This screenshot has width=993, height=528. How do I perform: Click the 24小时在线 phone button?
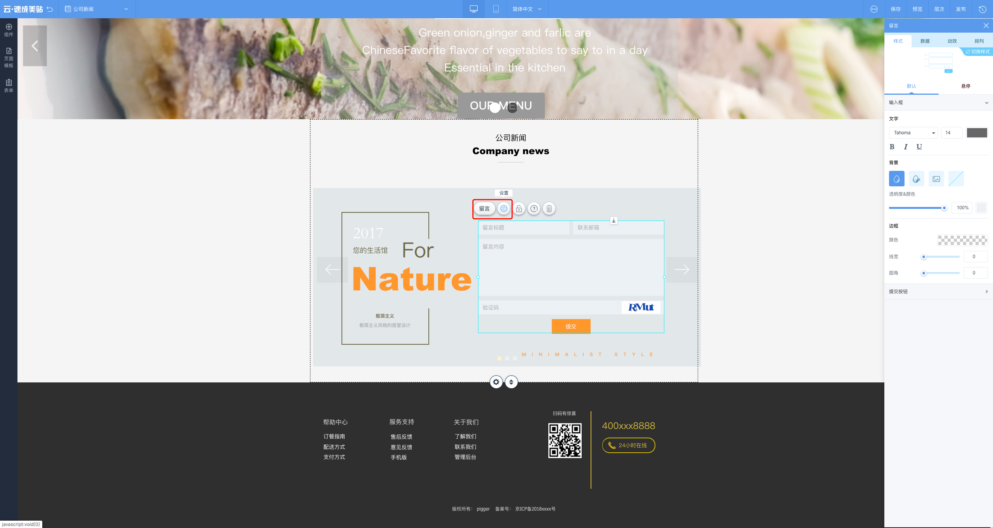(628, 445)
